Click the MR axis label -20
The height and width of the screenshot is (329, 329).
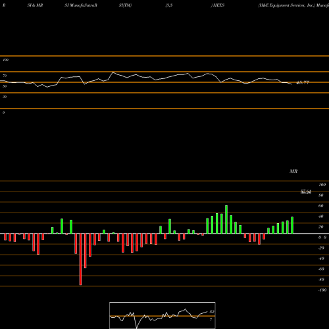(x=321, y=248)
